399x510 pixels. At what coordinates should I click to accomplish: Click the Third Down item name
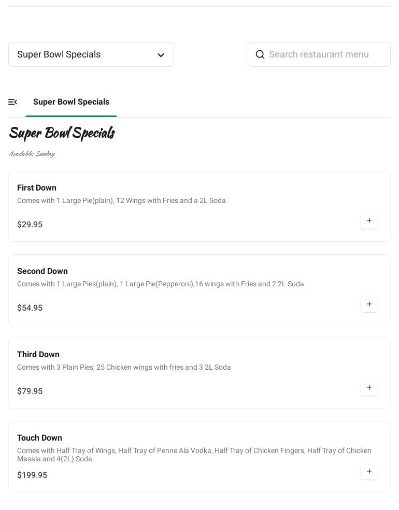click(x=38, y=355)
